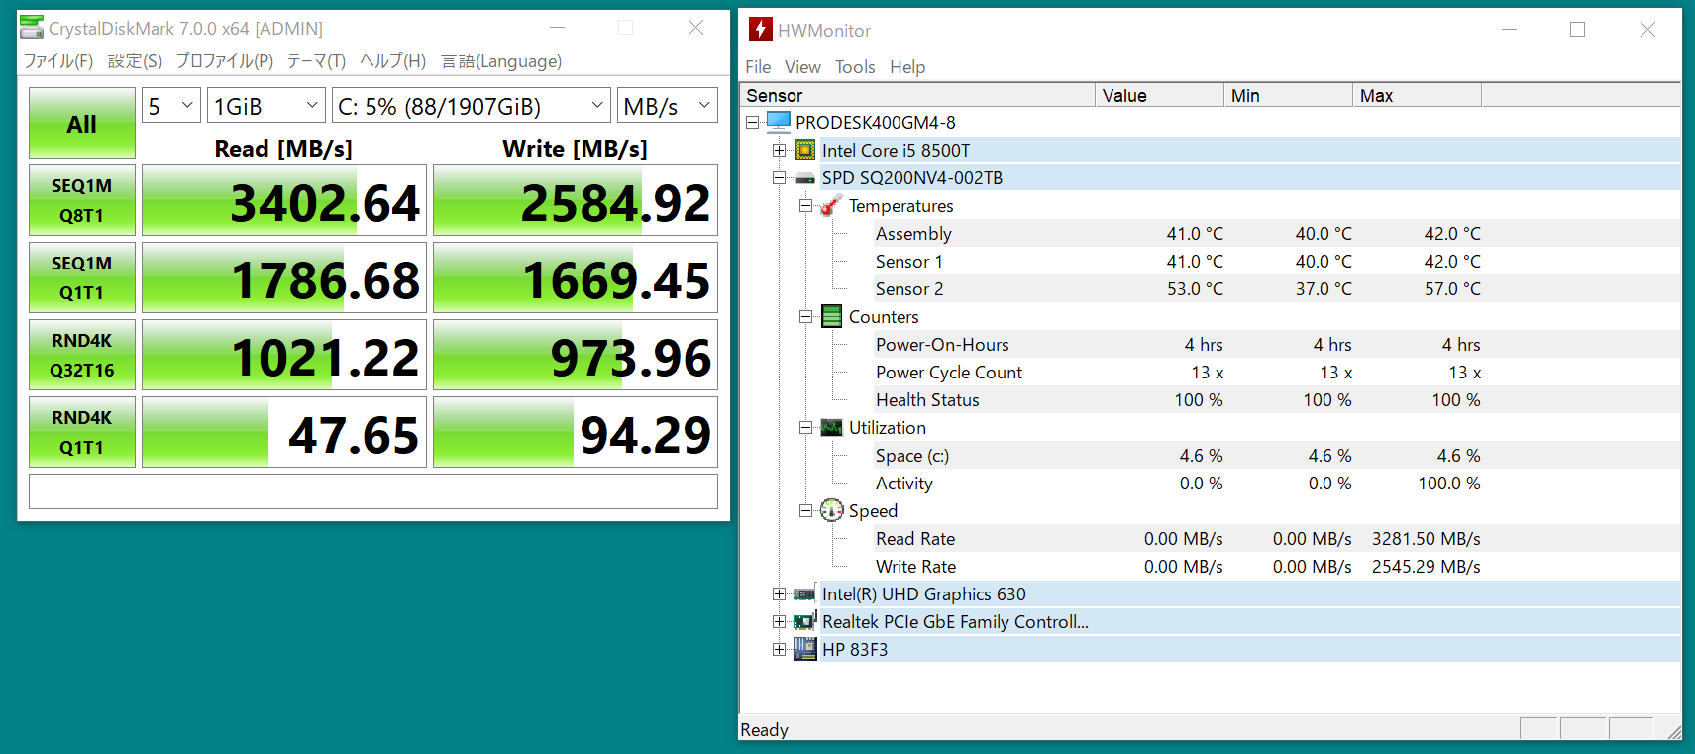Run all benchmarks with the All button
Screen dimensions: 1695x754
click(82, 124)
